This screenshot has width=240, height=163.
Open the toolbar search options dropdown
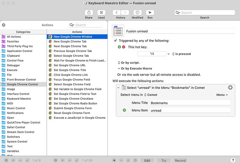[178, 13]
